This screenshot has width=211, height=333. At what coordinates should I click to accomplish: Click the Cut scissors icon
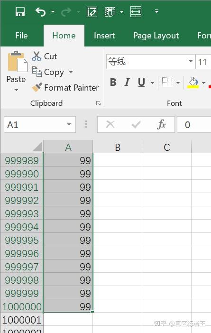[37, 56]
